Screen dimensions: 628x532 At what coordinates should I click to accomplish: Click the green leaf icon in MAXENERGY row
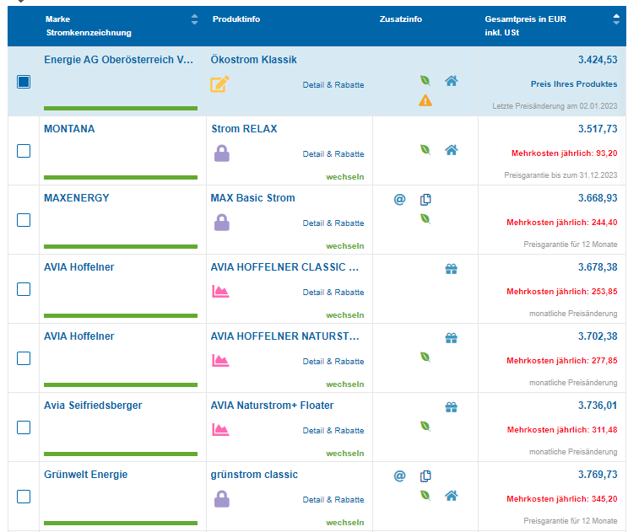[425, 219]
